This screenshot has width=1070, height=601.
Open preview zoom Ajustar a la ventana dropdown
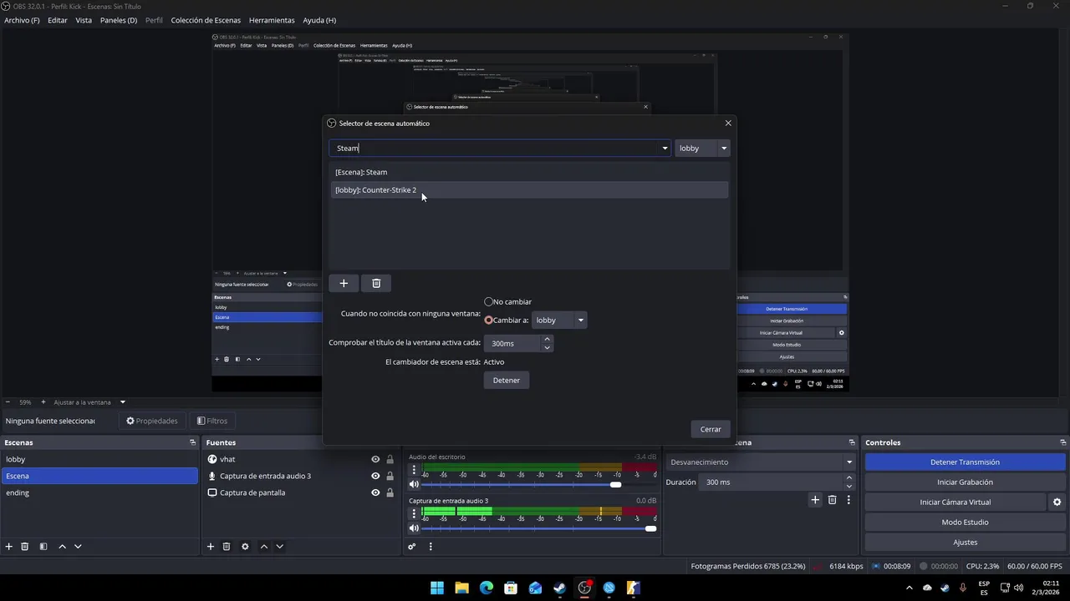tap(122, 402)
